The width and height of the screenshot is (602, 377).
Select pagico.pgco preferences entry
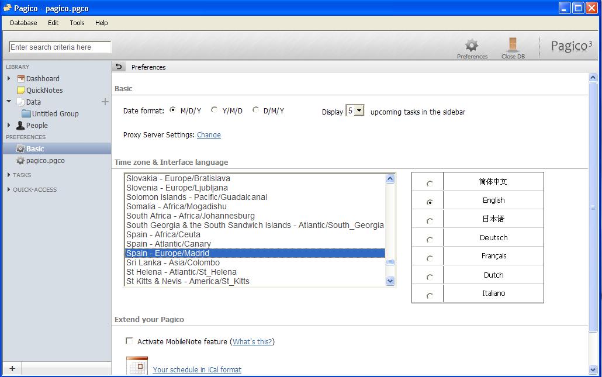[x=57, y=161]
